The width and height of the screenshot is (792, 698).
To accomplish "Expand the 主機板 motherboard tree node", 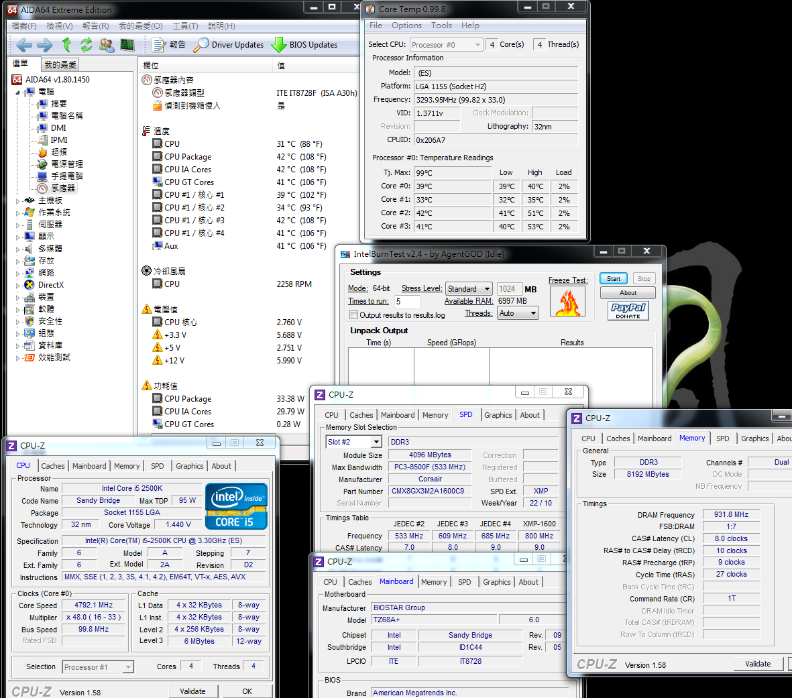I will pyautogui.click(x=17, y=201).
